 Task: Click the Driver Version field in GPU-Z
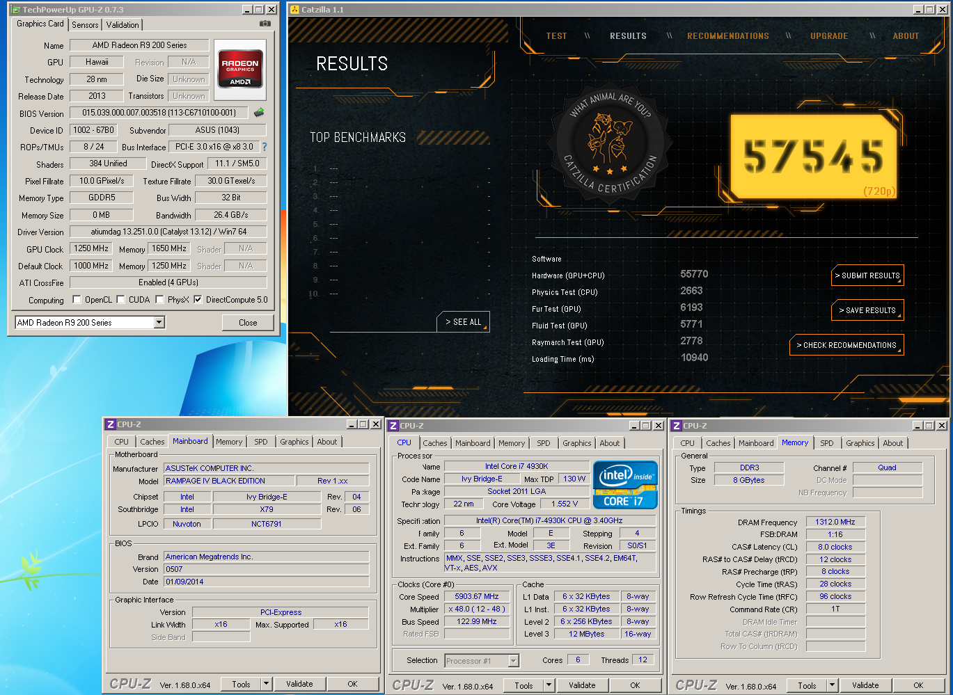coord(168,232)
